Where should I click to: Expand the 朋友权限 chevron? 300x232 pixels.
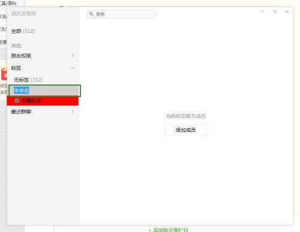click(x=73, y=56)
